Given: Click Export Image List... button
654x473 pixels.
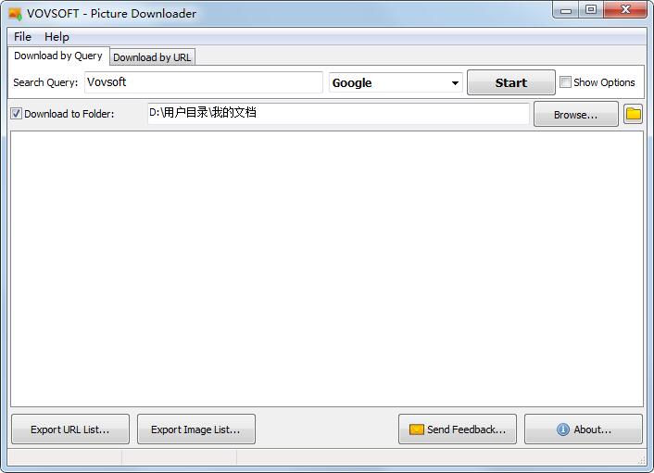Looking at the screenshot, I should [x=195, y=429].
